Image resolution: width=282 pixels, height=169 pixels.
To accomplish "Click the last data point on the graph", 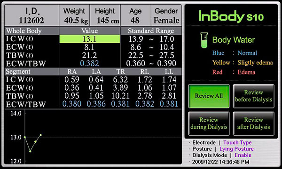I will [41, 135].
